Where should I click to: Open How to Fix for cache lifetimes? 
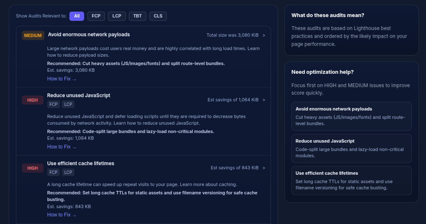(x=61, y=215)
